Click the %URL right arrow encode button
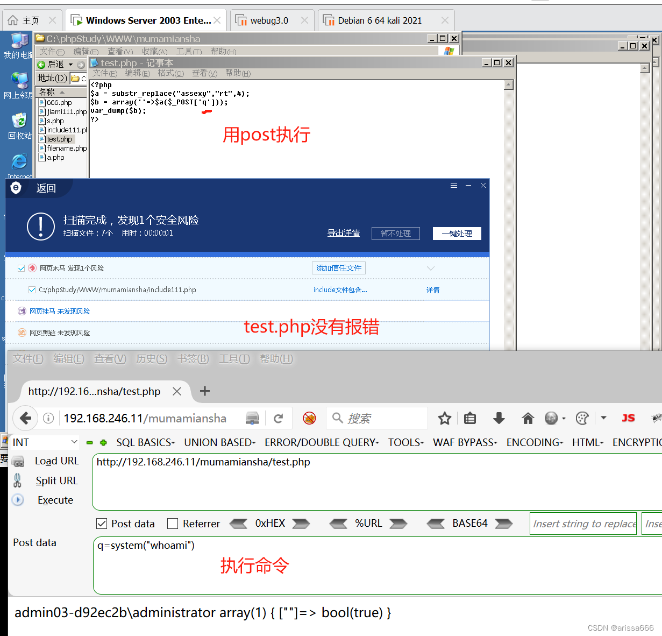The image size is (662, 636). 398,524
